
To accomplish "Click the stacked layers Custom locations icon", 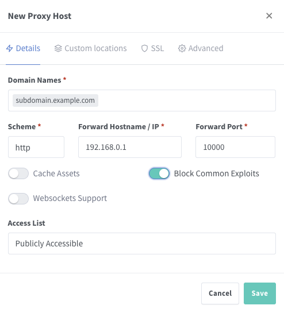I will (x=58, y=48).
